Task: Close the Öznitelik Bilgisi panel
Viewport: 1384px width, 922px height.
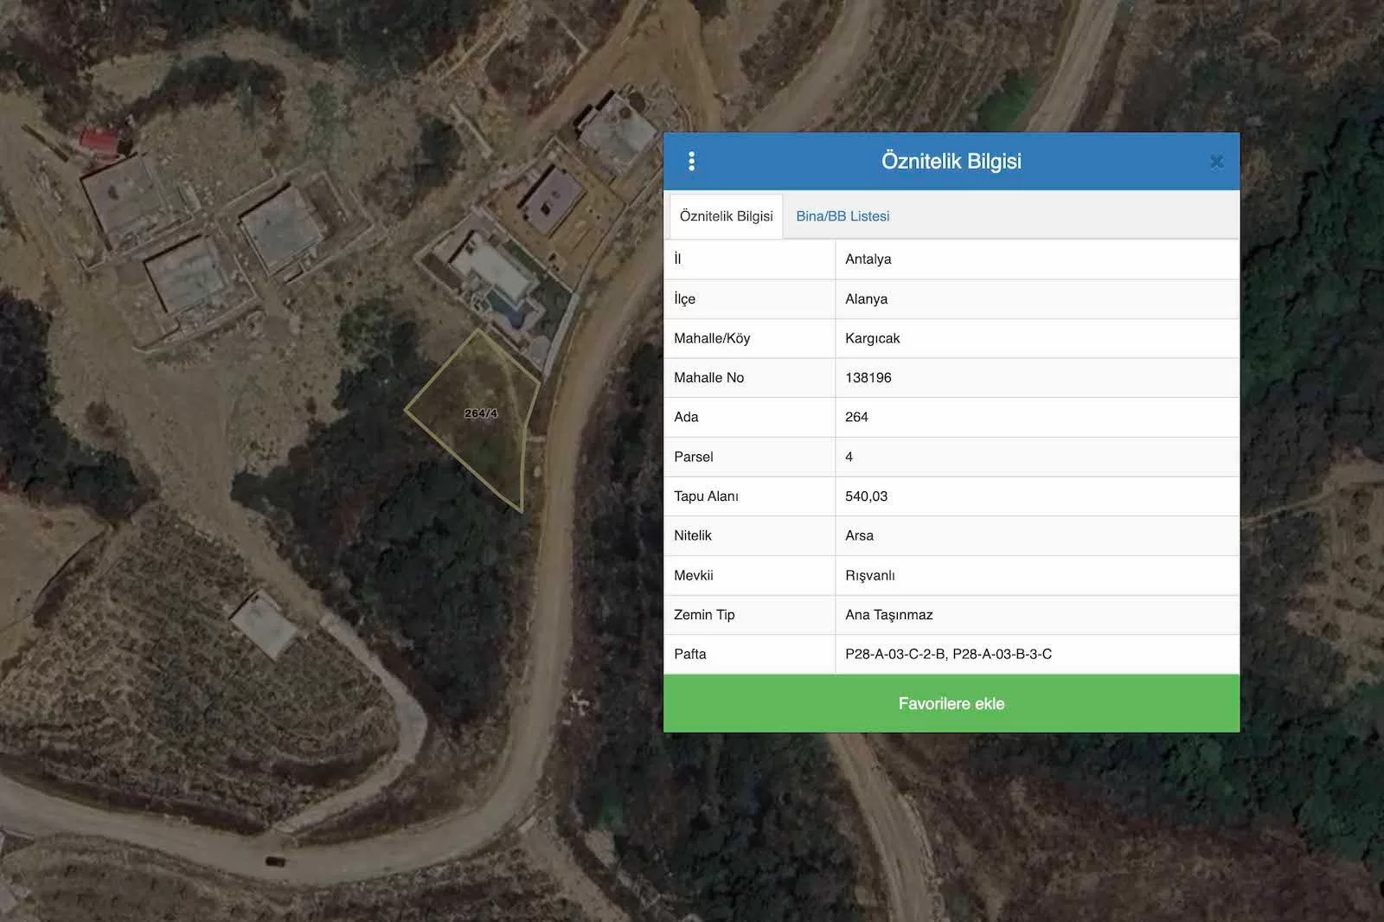Action: click(1216, 162)
